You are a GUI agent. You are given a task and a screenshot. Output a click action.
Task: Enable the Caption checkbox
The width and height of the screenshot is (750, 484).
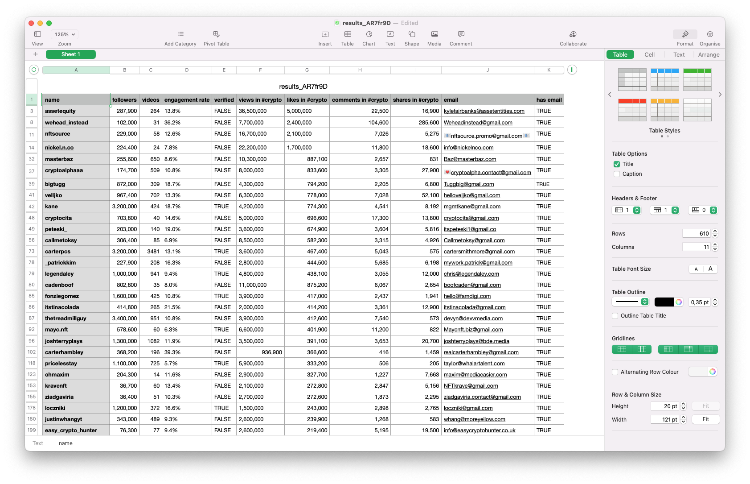tap(617, 174)
